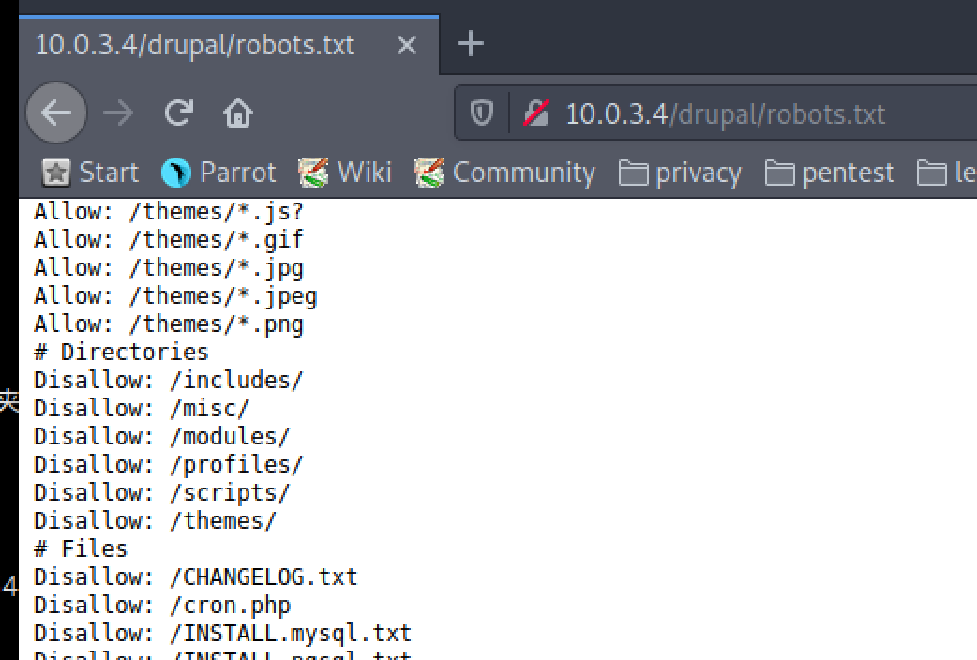This screenshot has width=977, height=660.
Task: Click the '# Directories' comment line
Action: click(121, 352)
